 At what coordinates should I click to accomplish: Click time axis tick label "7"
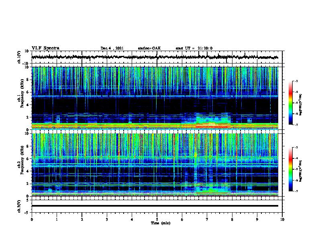(x=207, y=219)
